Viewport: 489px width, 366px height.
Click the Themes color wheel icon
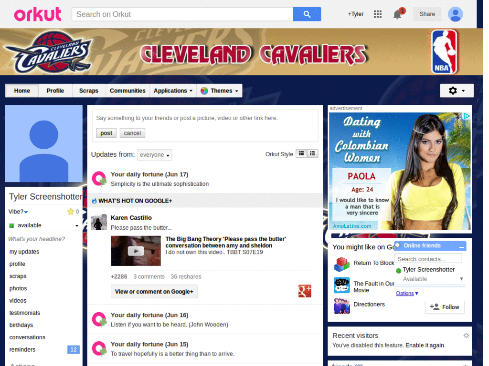(204, 91)
